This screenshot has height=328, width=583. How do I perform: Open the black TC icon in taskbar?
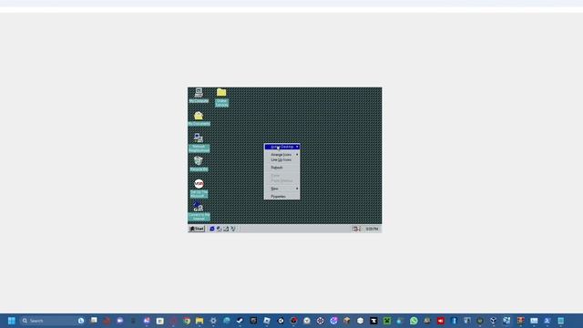click(x=373, y=321)
